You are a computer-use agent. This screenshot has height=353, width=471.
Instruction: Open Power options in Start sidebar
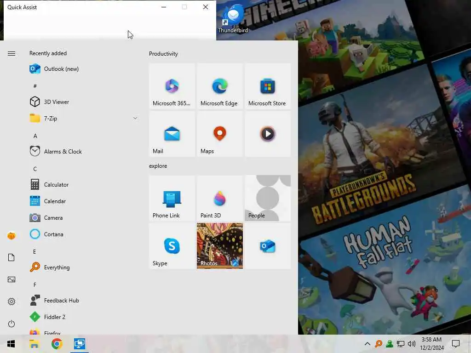point(11,324)
